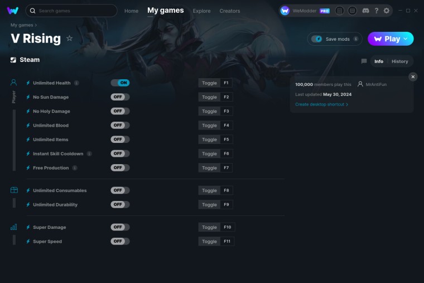The image size is (424, 283).
Task: Click the Toggle button for Unlimited Blood
Action: pos(209,125)
